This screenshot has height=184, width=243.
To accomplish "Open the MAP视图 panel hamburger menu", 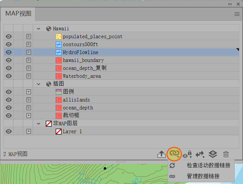I will coord(237,14).
